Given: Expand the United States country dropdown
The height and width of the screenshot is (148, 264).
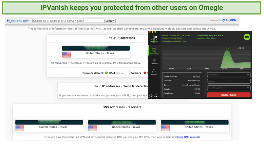Looking at the screenshot, I should (229, 74).
